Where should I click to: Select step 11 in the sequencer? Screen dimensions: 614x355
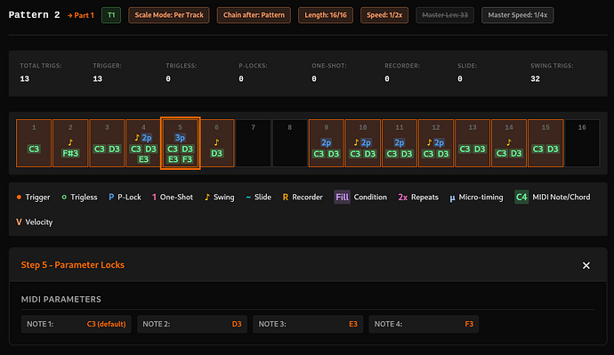pos(400,143)
